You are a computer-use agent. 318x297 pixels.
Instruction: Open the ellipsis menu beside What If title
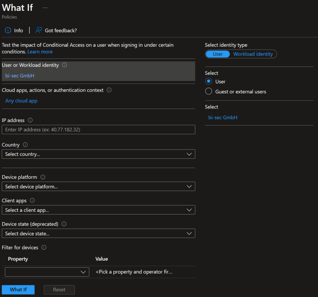click(45, 7)
